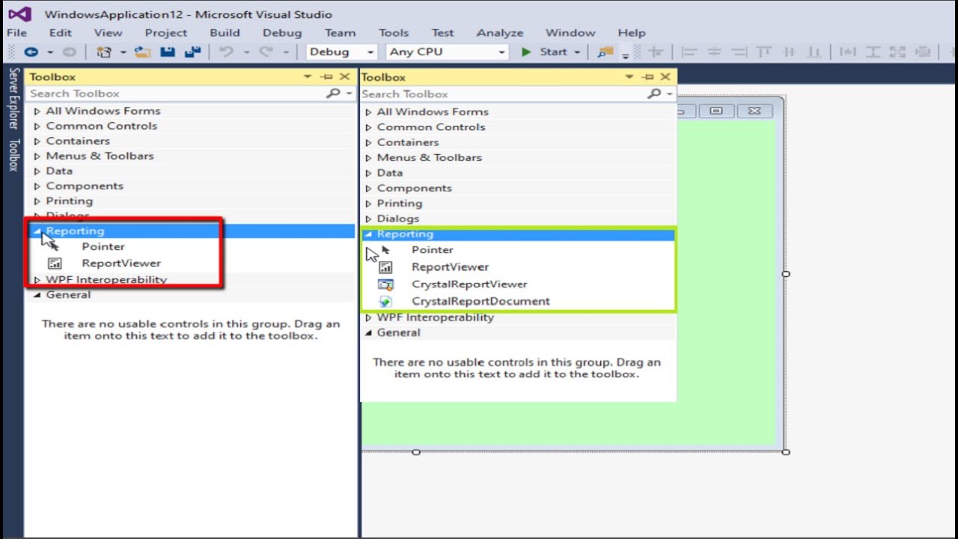The height and width of the screenshot is (539, 958).
Task: Click the CrystalReportDocument control icon
Action: (385, 302)
